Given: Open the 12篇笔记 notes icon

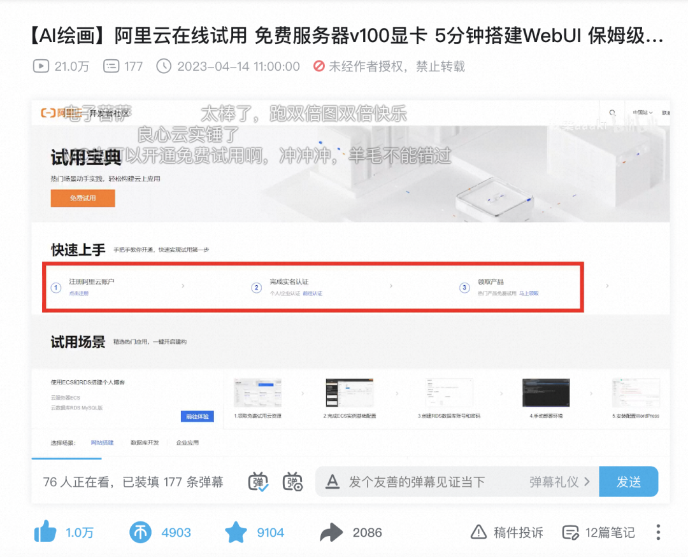Looking at the screenshot, I should click(x=570, y=532).
